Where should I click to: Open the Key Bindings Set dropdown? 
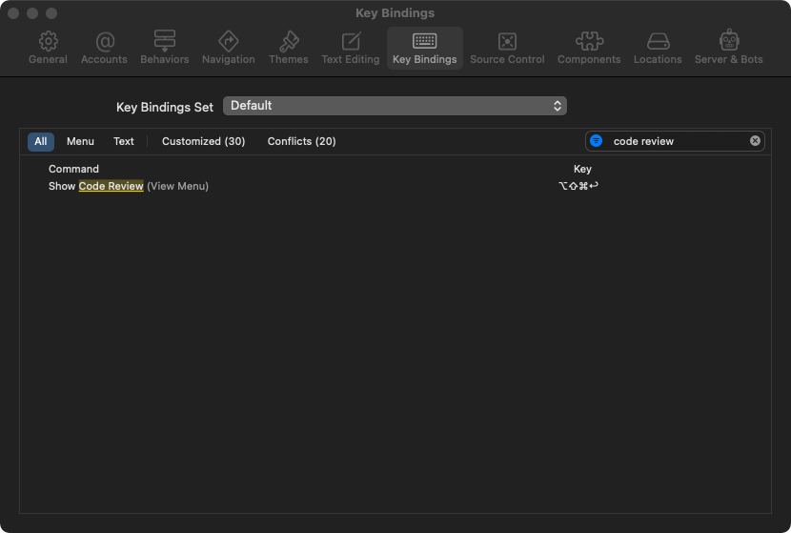(x=395, y=106)
